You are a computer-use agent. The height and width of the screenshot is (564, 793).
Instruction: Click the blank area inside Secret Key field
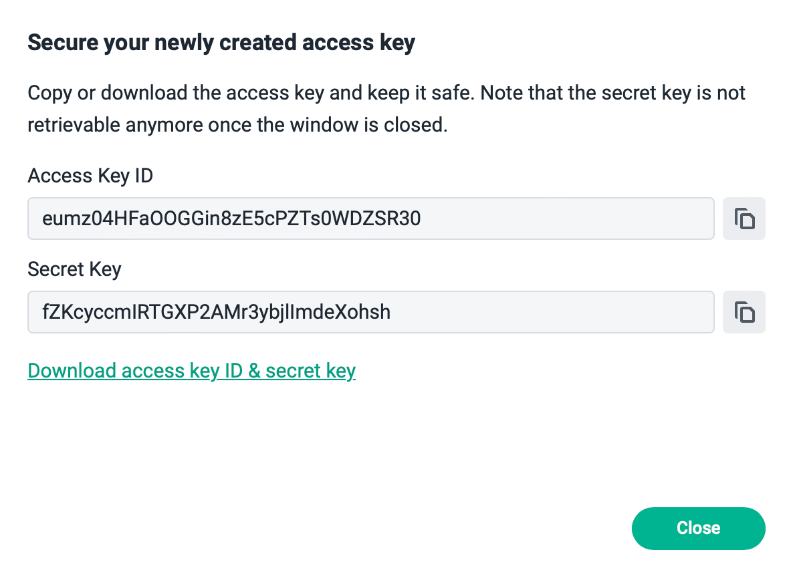tap(551, 312)
